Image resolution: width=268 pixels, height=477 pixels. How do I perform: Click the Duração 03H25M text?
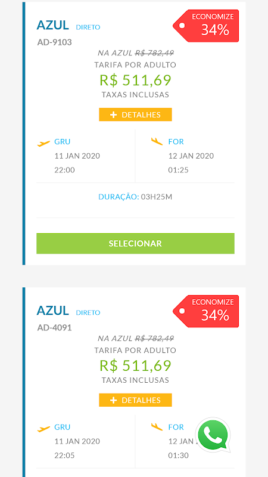(135, 197)
